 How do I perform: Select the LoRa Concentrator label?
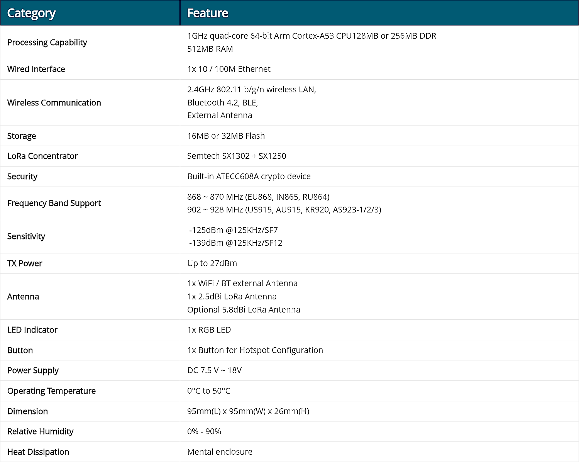pyautogui.click(x=42, y=156)
